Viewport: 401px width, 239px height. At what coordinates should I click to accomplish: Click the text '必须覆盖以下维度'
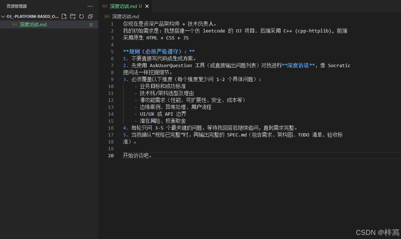pyautogui.click(x=152, y=80)
